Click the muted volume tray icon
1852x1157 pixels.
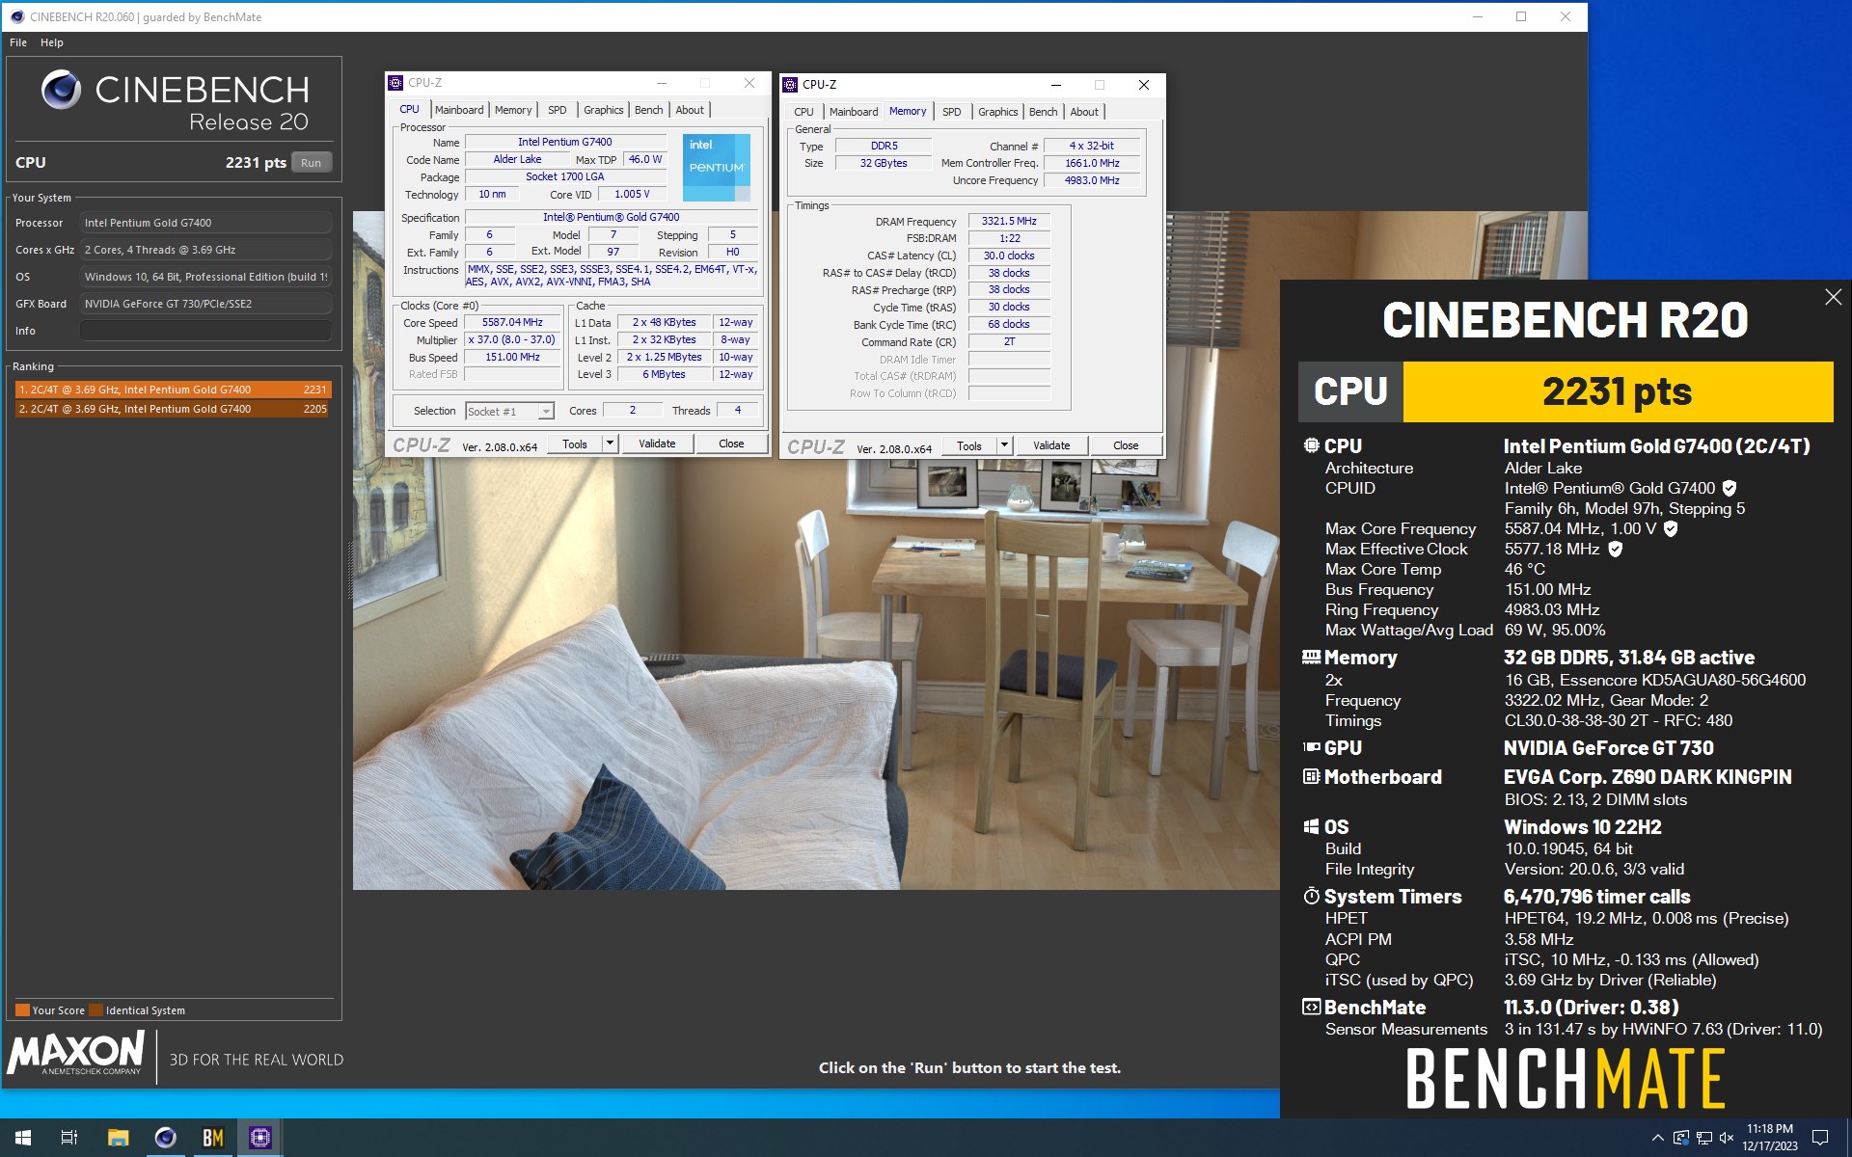pos(1727,1138)
